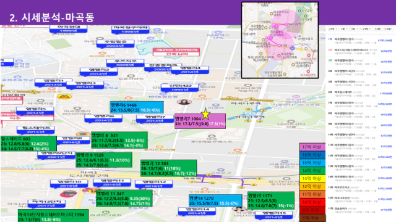The height and width of the screenshot is (222, 396).
Task: Click the 9억 이상 dark-red legend swatch
Action: (x=312, y=210)
